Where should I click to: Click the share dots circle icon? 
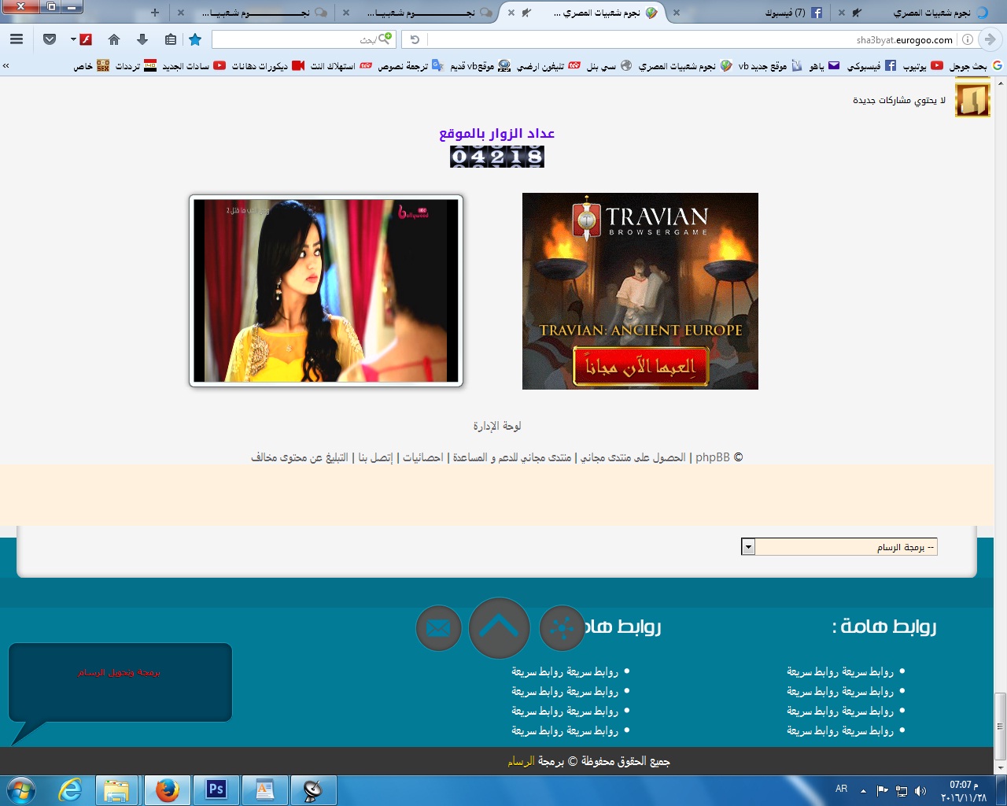tap(562, 628)
